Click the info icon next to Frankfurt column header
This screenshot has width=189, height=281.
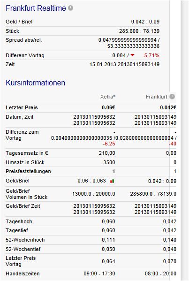click(172, 97)
